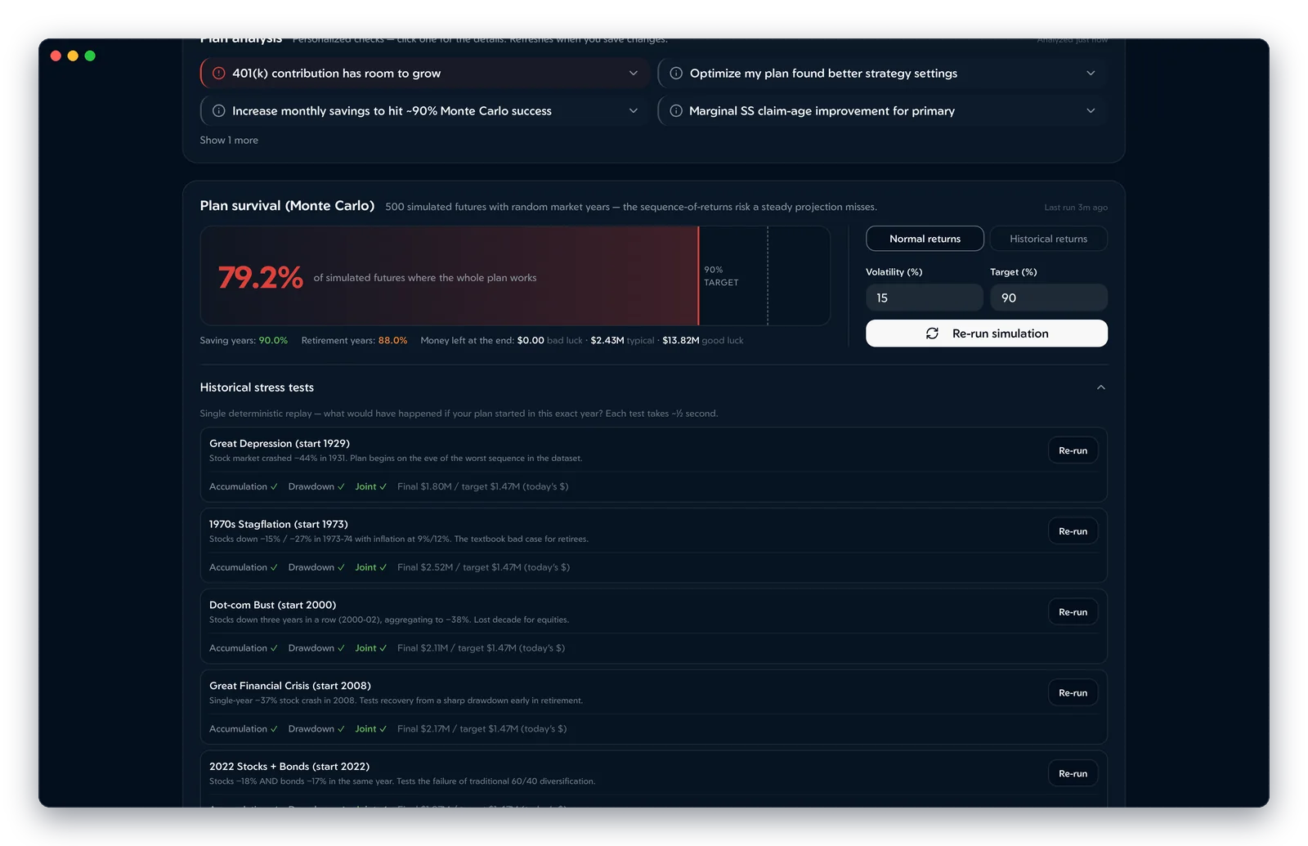This screenshot has height=846, width=1308.
Task: Re-run the 1970s Stagflation stress test
Action: click(1073, 531)
